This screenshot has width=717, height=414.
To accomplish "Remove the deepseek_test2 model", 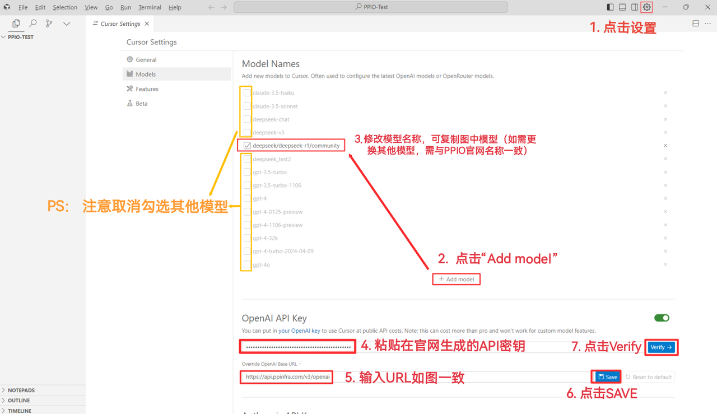I will 665,159.
